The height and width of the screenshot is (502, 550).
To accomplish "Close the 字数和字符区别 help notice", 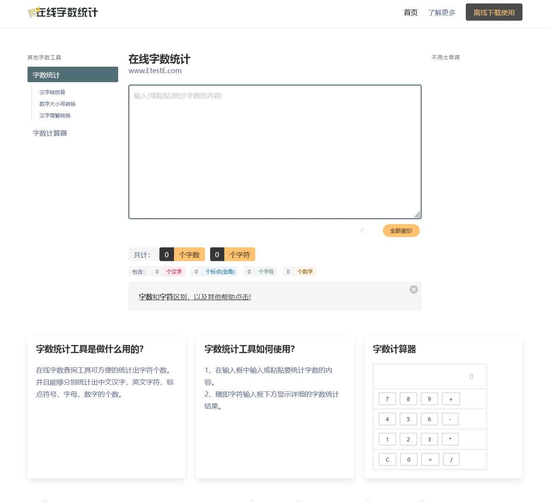I will pyautogui.click(x=414, y=289).
